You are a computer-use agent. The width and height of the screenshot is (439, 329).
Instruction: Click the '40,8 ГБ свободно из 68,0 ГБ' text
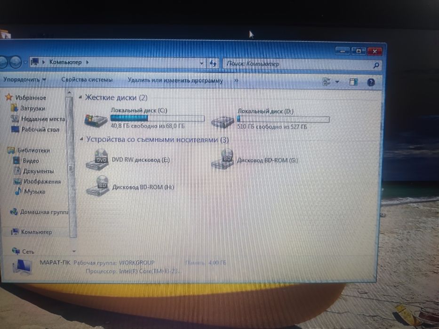click(x=148, y=126)
